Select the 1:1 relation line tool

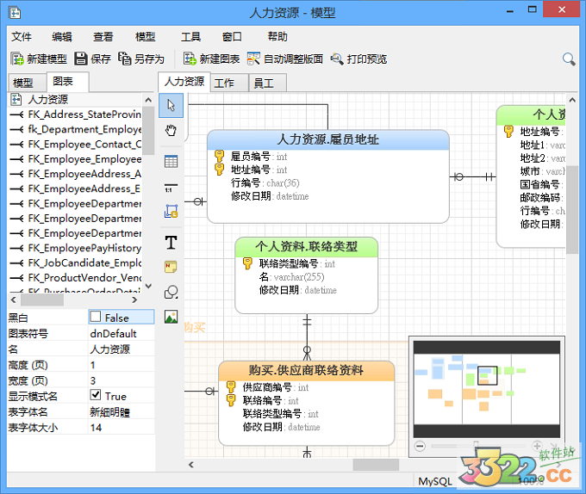coord(171,188)
